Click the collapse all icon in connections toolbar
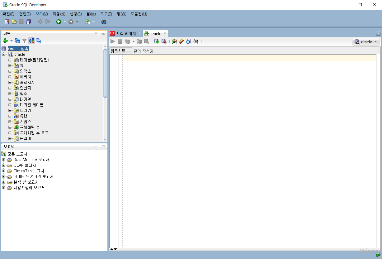 (39, 41)
